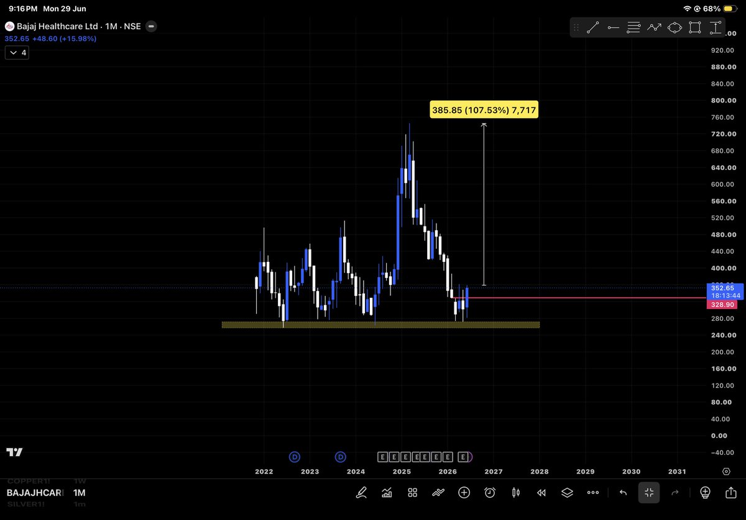The image size is (746, 520).
Task: Start bar replay mode
Action: [541, 493]
